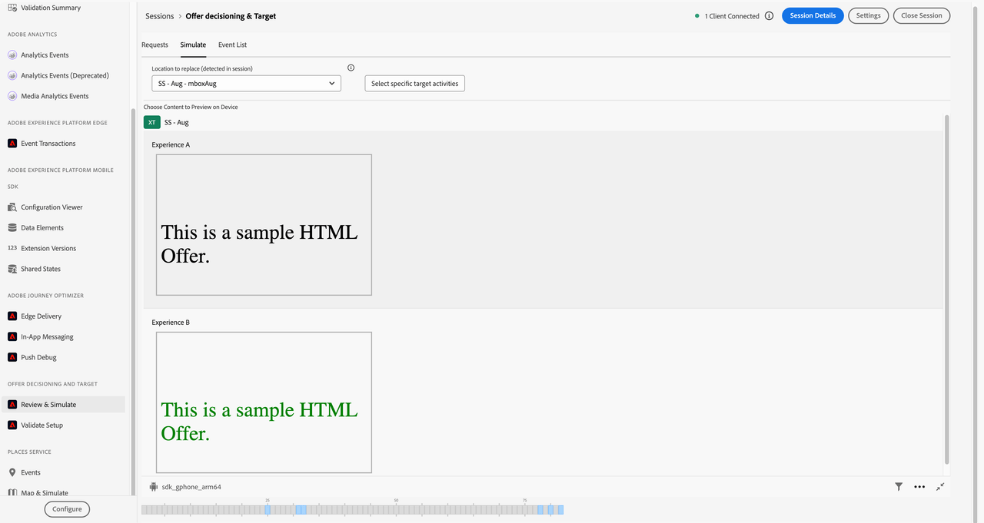Viewport: 984px width, 523px height.
Task: Open the three-dot more options menu
Action: click(919, 487)
